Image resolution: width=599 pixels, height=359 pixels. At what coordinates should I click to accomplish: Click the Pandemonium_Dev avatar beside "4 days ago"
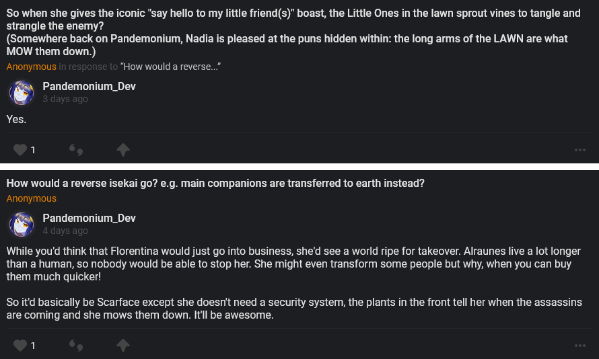click(x=22, y=225)
